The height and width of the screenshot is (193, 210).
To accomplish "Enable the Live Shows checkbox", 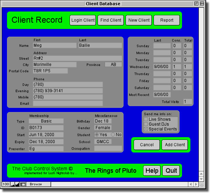I will (146, 119).
